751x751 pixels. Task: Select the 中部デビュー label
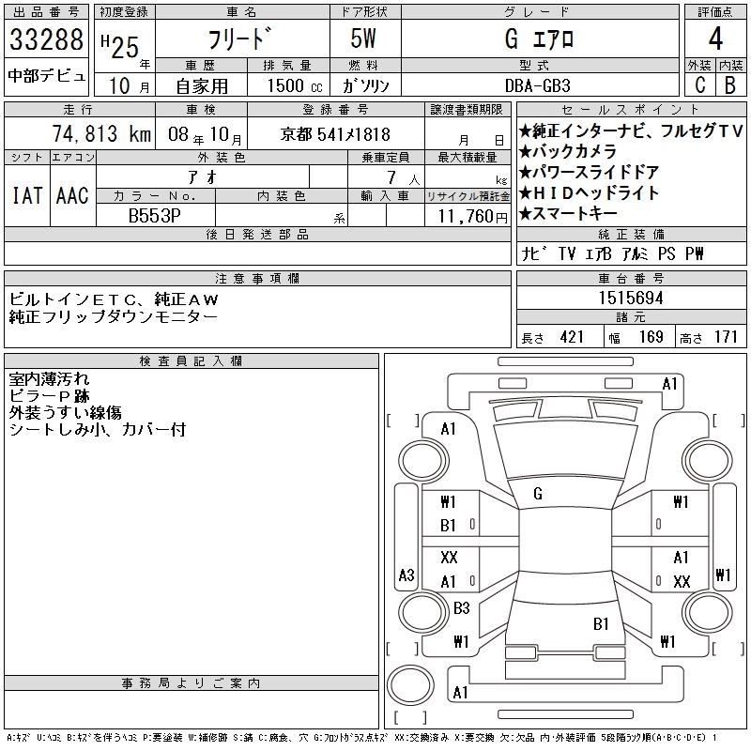click(46, 76)
